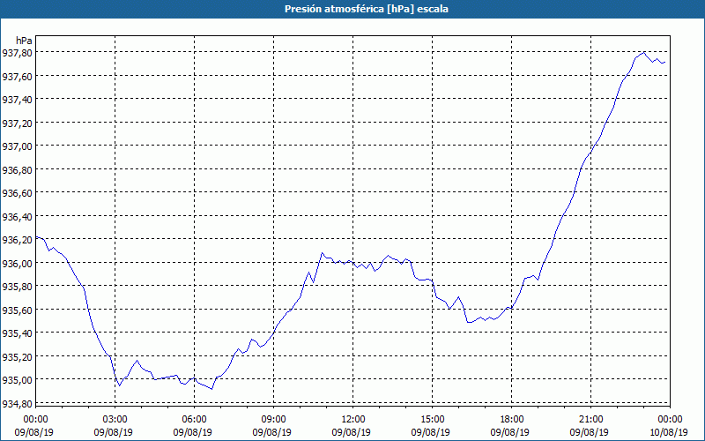The image size is (705, 441).
Task: Select the 936,20 y-axis value
Action: (18, 240)
